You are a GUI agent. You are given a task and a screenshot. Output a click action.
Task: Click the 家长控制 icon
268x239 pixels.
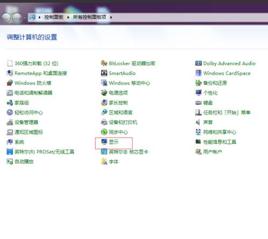pyautogui.click(x=104, y=103)
